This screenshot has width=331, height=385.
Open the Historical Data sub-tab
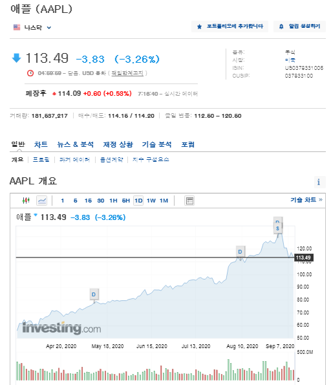pyautogui.click(x=74, y=160)
